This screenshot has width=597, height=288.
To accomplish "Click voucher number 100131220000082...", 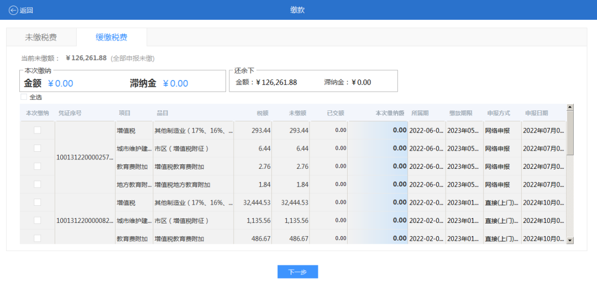I will (85, 220).
